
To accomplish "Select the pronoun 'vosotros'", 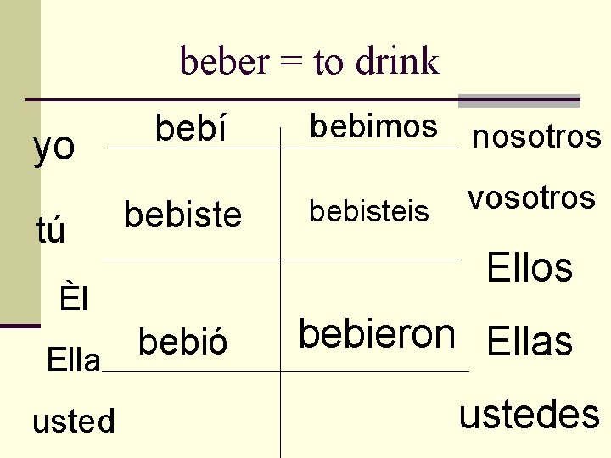I will (531, 198).
